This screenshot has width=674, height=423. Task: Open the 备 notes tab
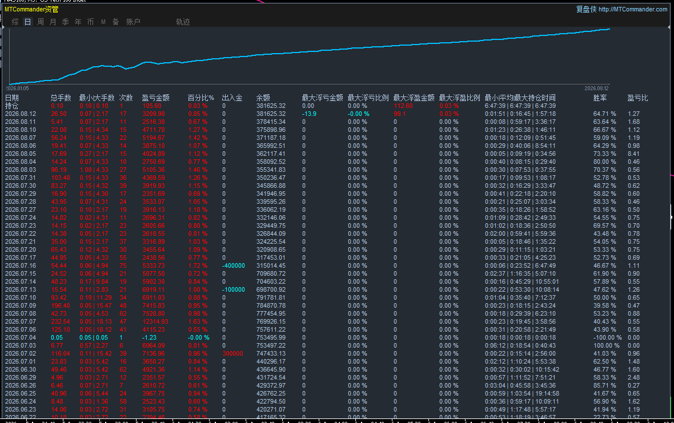(x=115, y=22)
